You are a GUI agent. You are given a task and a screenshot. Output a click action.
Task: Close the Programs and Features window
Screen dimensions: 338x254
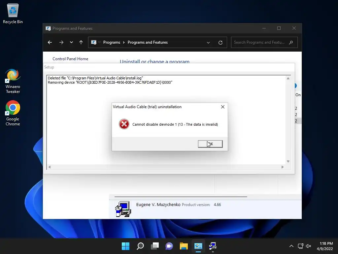tap(294, 28)
